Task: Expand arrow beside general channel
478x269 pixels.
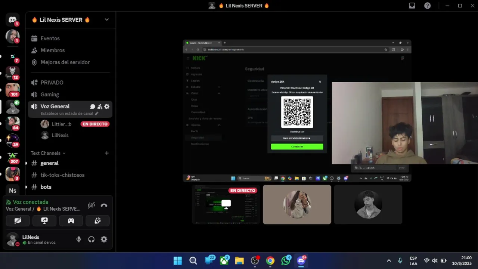Action: [26, 163]
